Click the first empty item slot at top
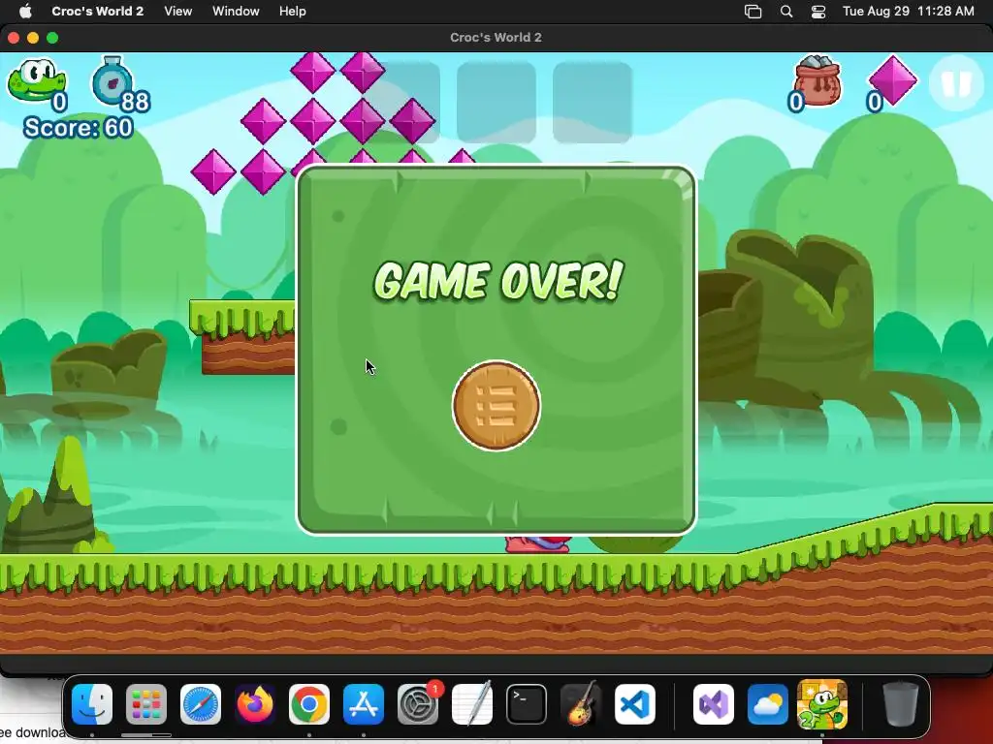Screen dimensions: 993x744 400,102
